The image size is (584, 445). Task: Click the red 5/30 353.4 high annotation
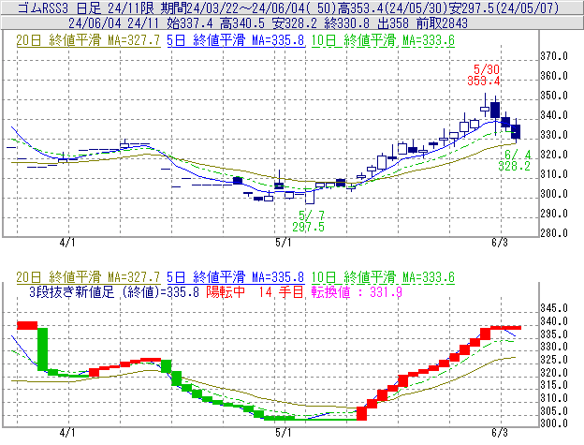click(x=484, y=75)
